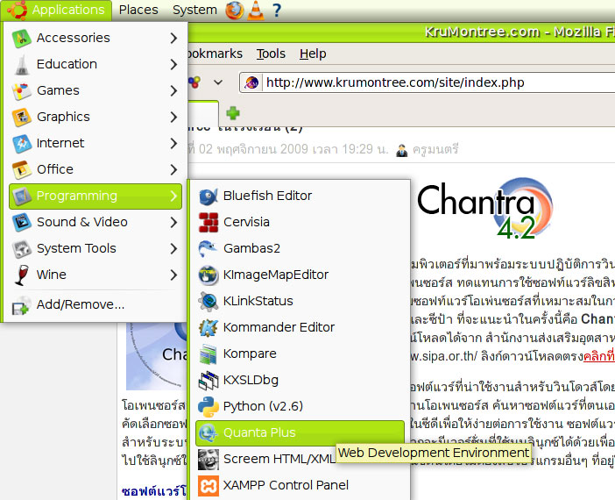Launch Python (v2.6) from its label

tap(263, 406)
